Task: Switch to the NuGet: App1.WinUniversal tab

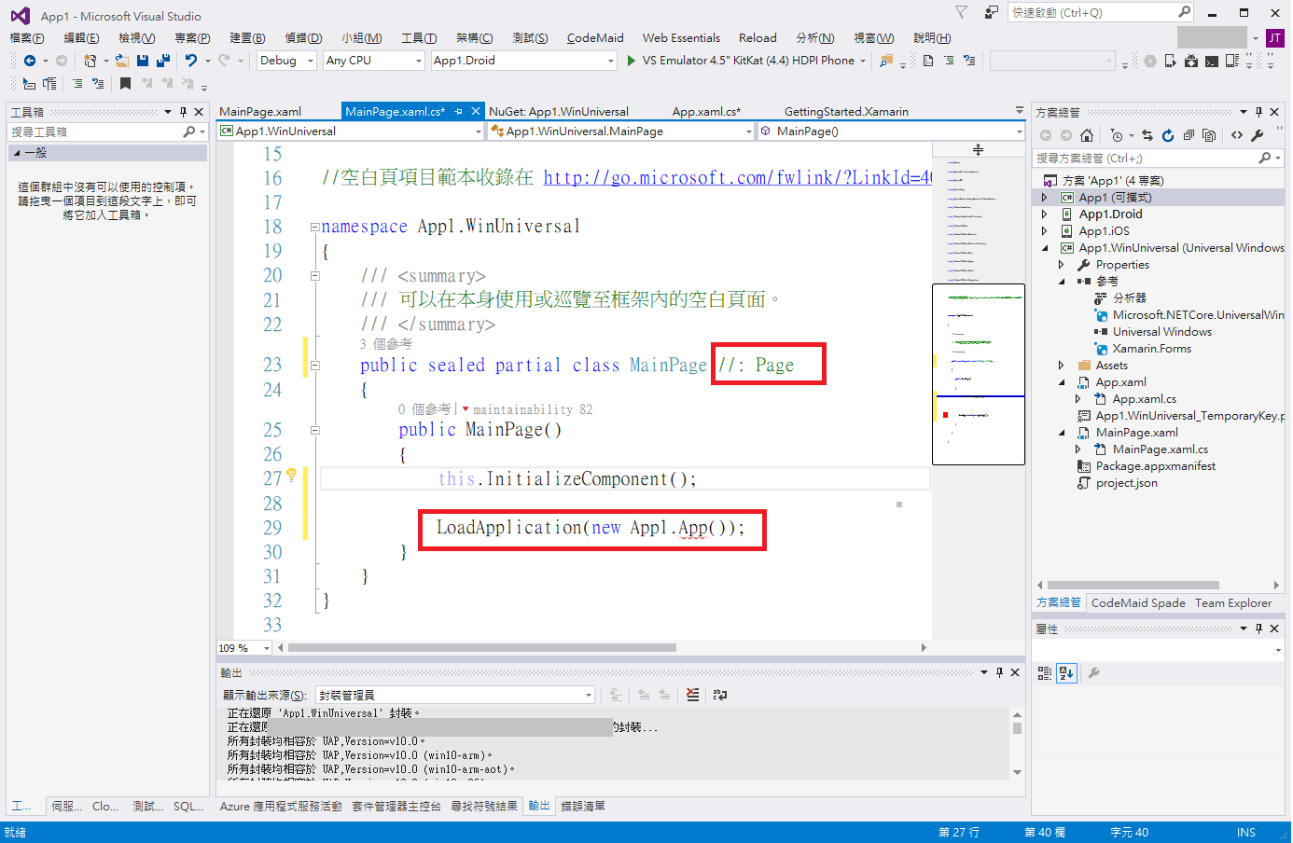Action: [559, 112]
